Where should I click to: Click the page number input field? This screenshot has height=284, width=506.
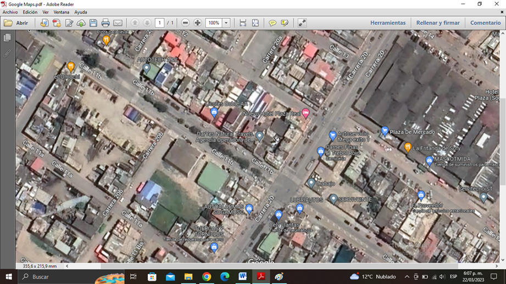tap(159, 23)
